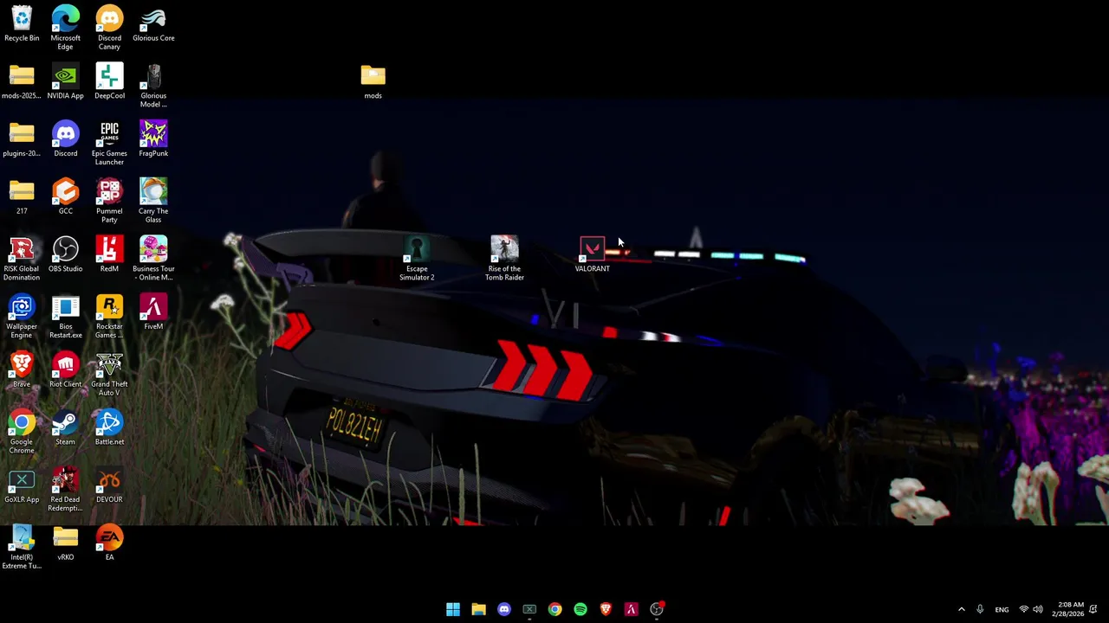Viewport: 1109px width, 623px height.
Task: Select the Wallpaper Engine desktop shortcut
Action: (x=22, y=318)
